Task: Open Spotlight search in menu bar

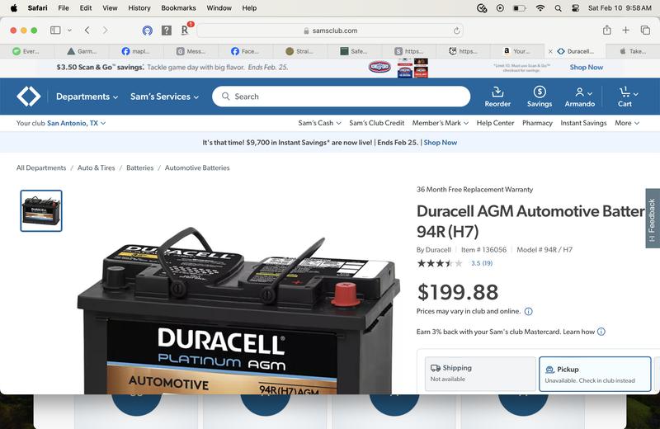Action: tap(559, 7)
